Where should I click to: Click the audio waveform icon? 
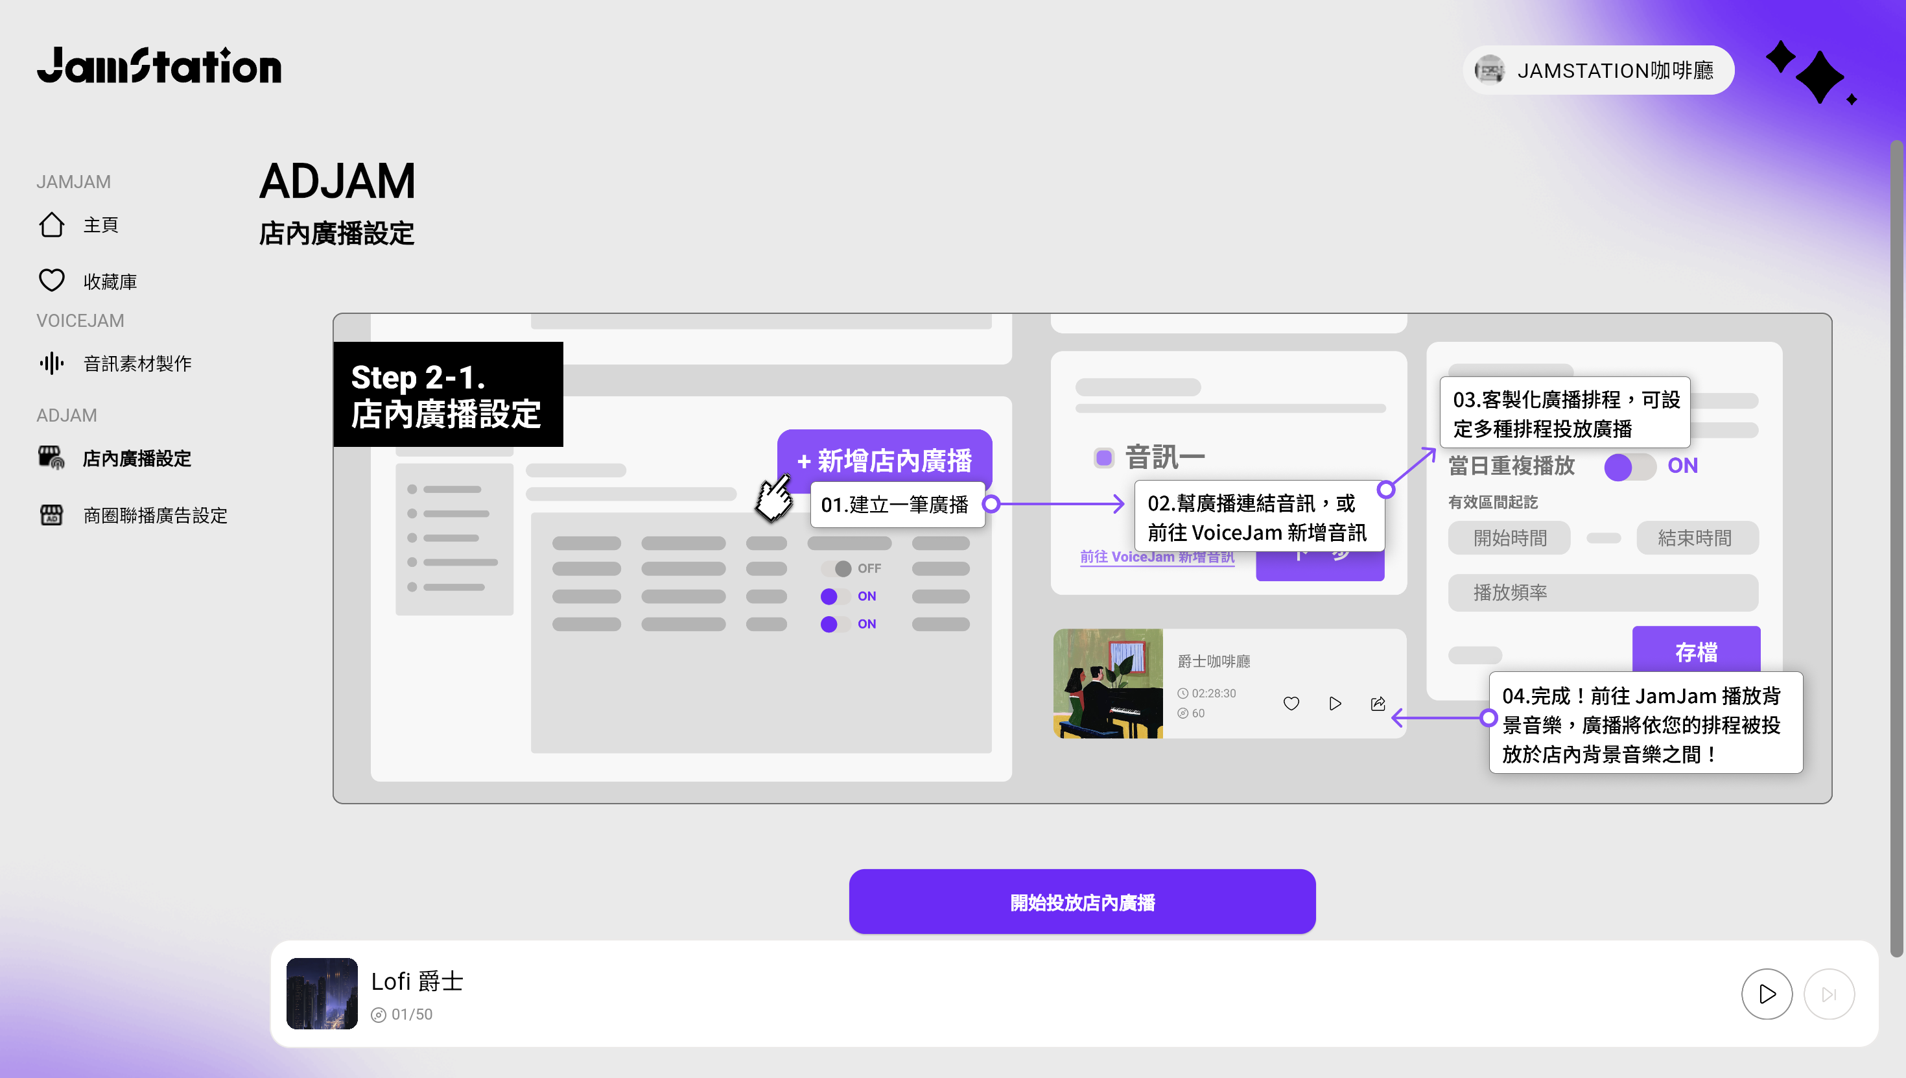point(52,363)
